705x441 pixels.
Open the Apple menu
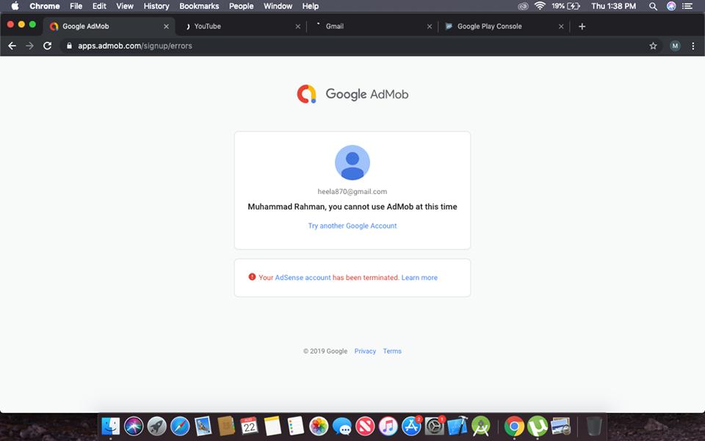tap(15, 7)
